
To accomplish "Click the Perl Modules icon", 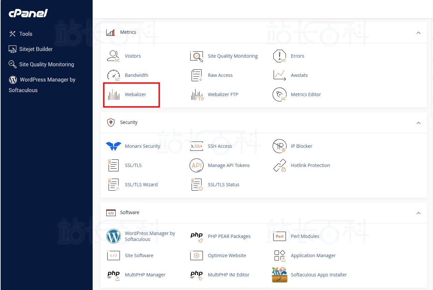I will [x=279, y=236].
